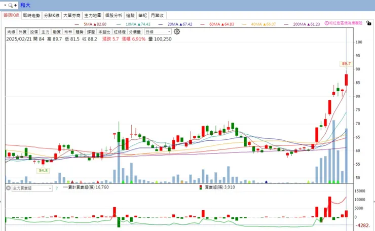
Task: Toggle the 投信 overlay button
Action: pos(34,32)
